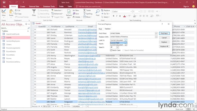Click the Tell me what you want box
Screen dimensions: 197x111
click(x=90, y=6)
